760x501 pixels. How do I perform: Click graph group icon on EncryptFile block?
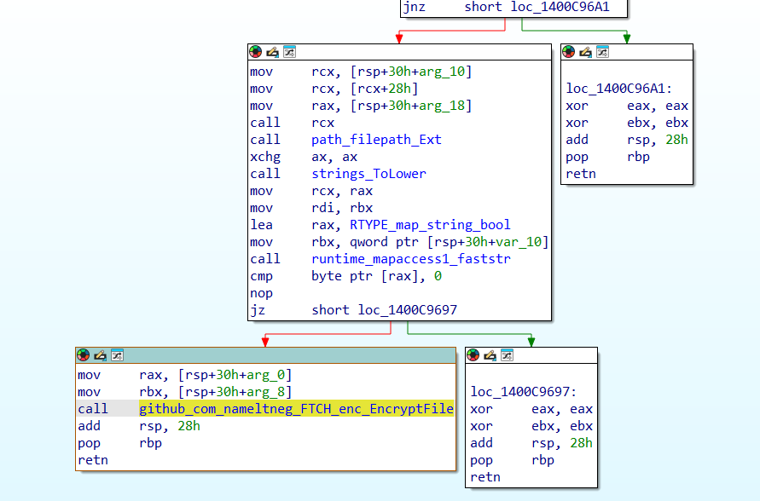tap(117, 355)
